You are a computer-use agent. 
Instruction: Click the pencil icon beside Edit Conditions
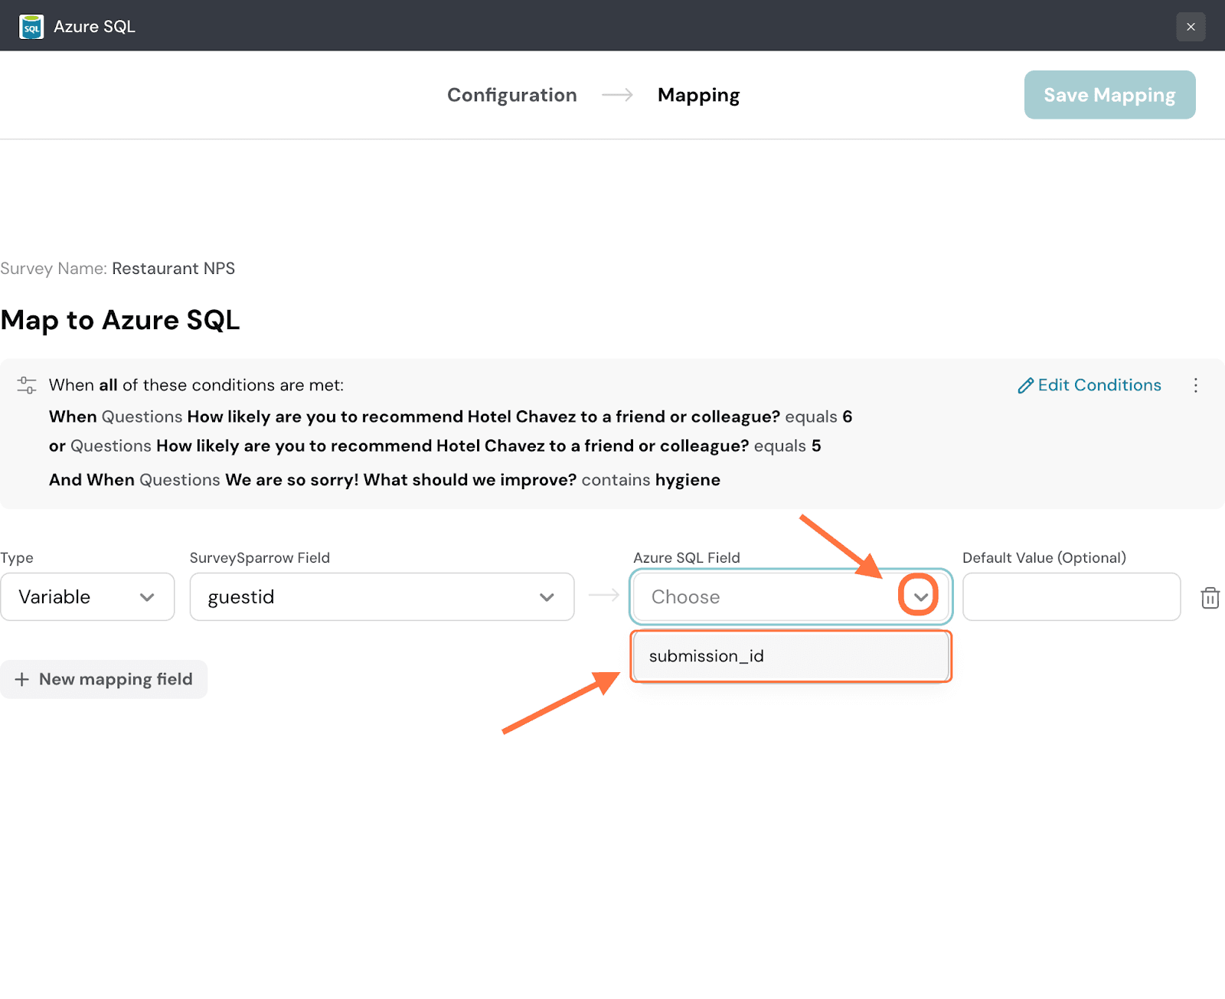(1025, 386)
